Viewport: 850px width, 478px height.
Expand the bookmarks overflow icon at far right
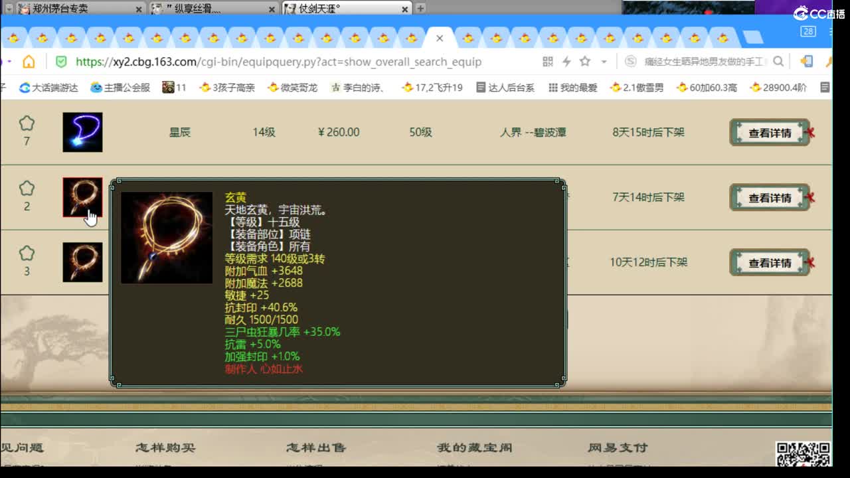tap(825, 86)
